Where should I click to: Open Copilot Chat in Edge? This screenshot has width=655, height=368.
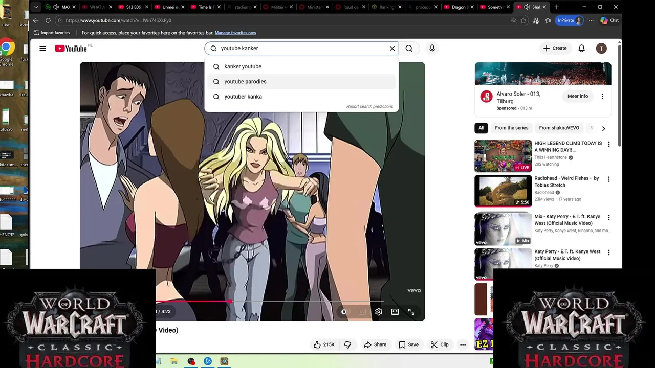(x=609, y=20)
